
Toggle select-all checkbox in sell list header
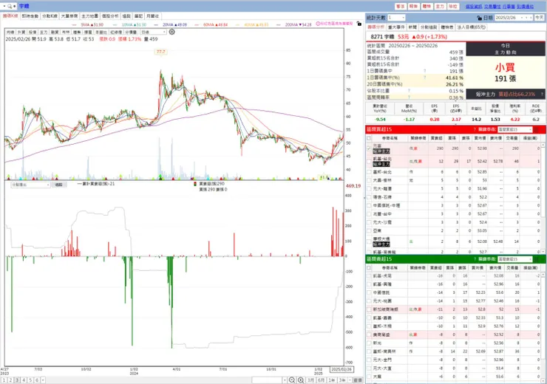pos(369,268)
